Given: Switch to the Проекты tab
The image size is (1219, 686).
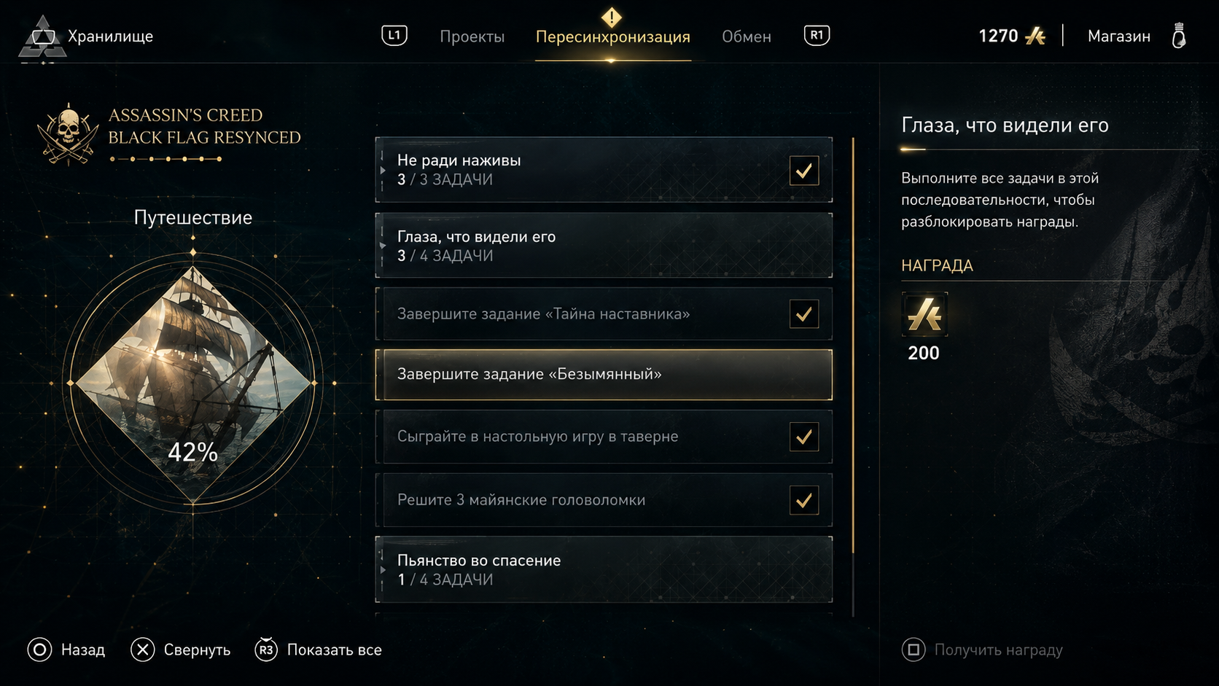Looking at the screenshot, I should (x=472, y=36).
